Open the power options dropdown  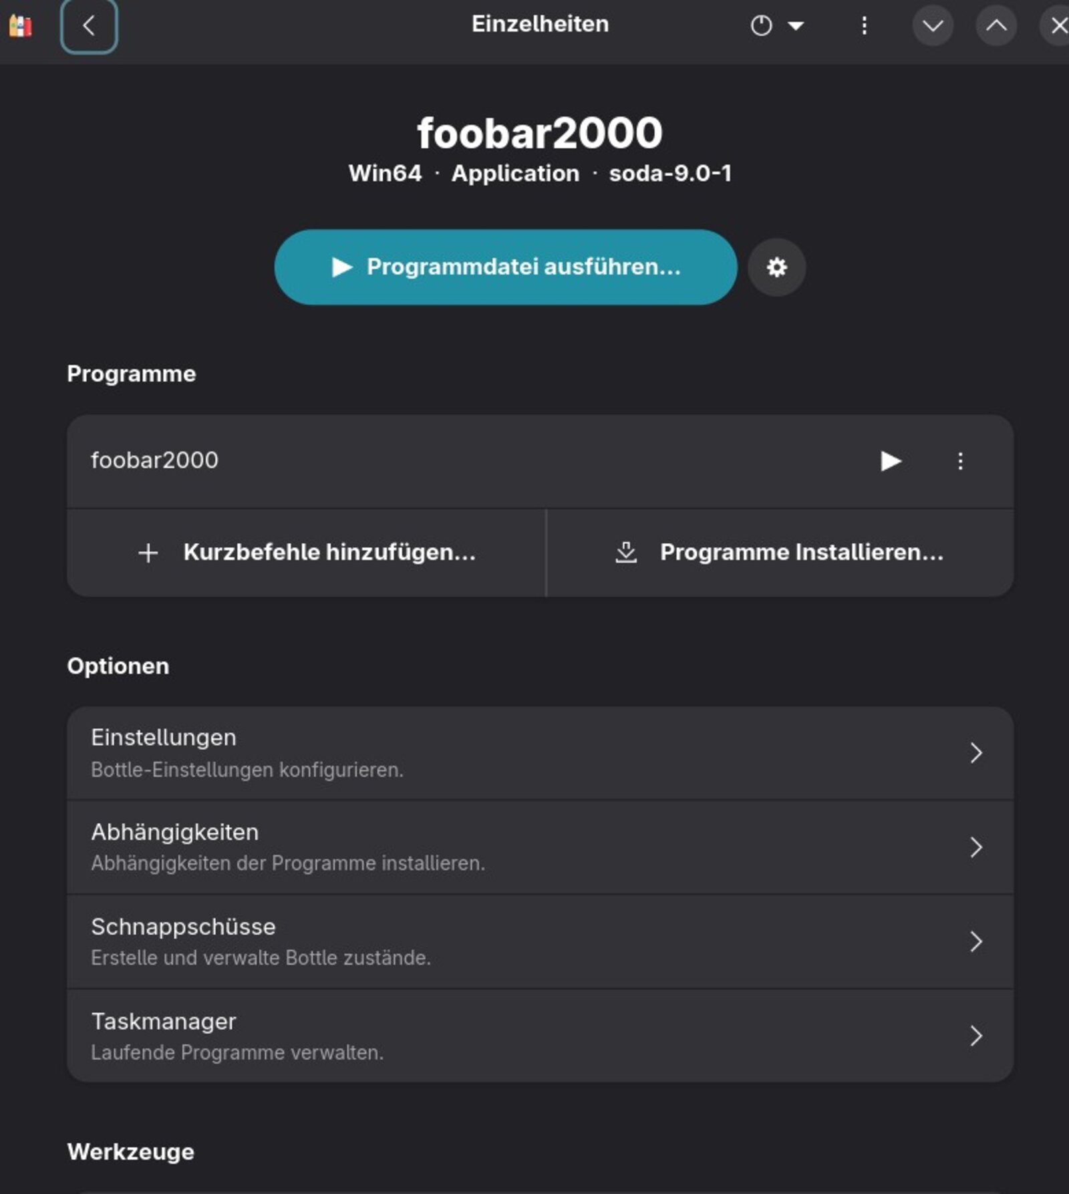click(776, 26)
